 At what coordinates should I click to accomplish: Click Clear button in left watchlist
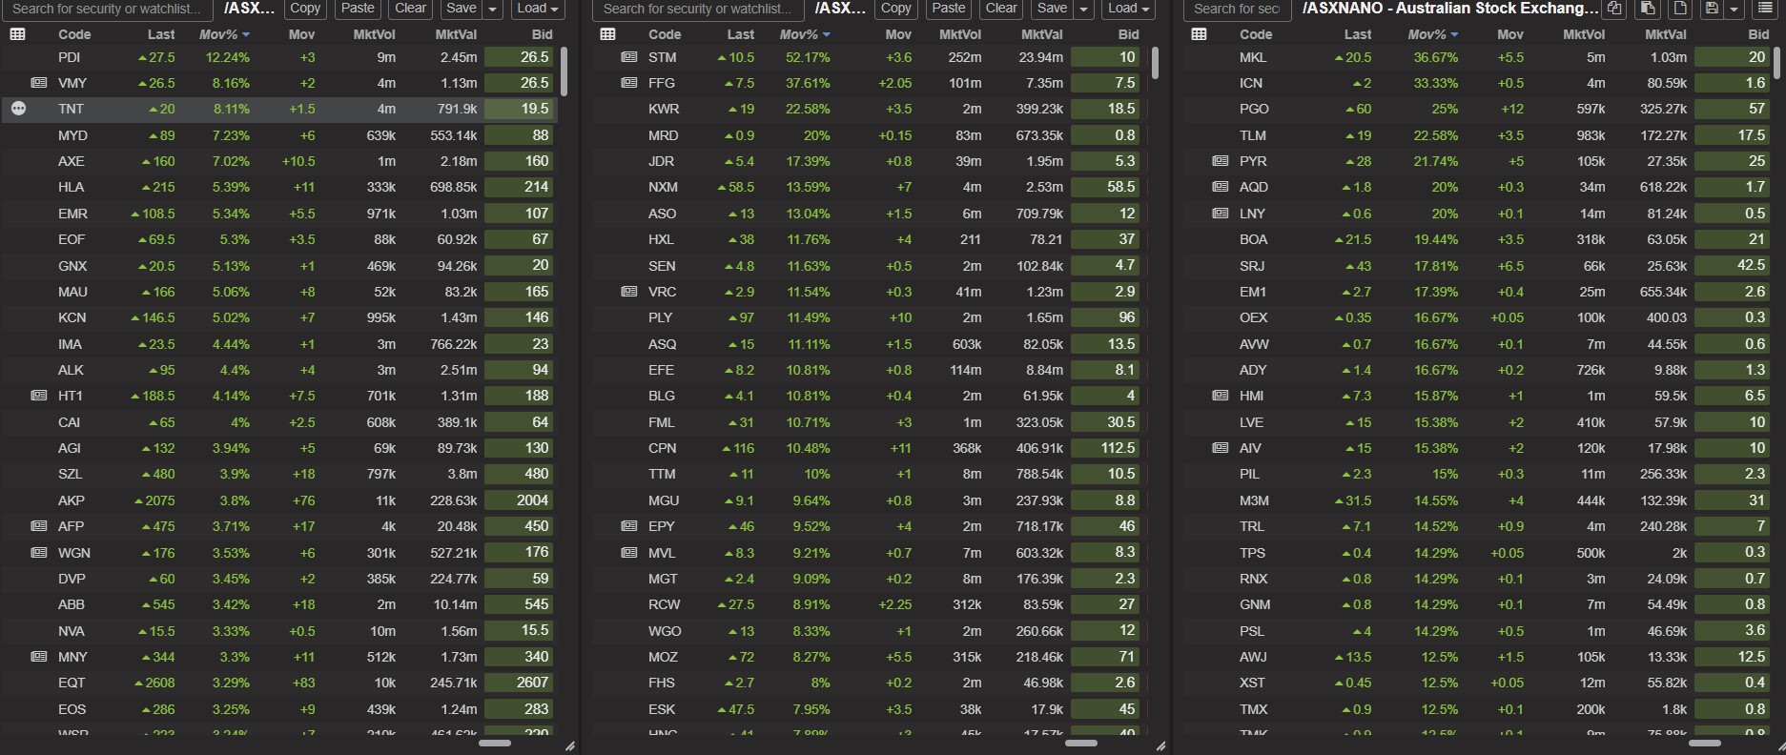(x=410, y=9)
